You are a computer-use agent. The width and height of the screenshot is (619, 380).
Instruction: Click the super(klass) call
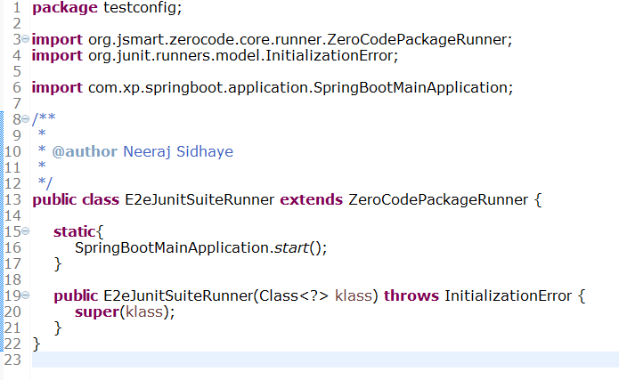pos(125,312)
